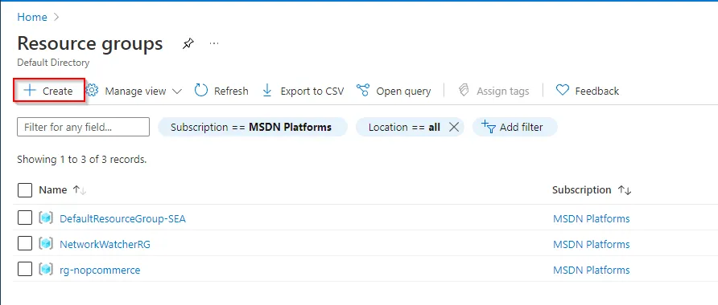Image resolution: width=718 pixels, height=305 pixels.
Task: Check the NetworkWatcherRG row checkbox
Action: [25, 244]
